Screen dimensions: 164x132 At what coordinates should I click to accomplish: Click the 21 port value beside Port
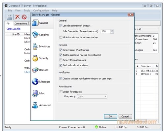coord(154,43)
